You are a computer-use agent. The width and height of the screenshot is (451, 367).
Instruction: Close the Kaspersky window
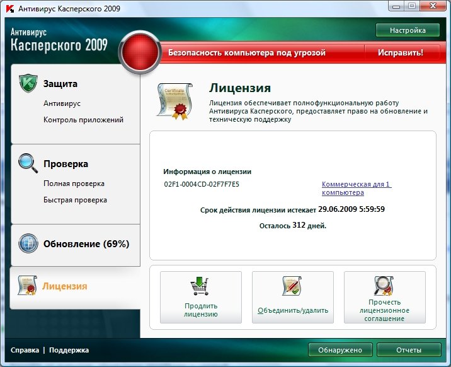(x=433, y=6)
